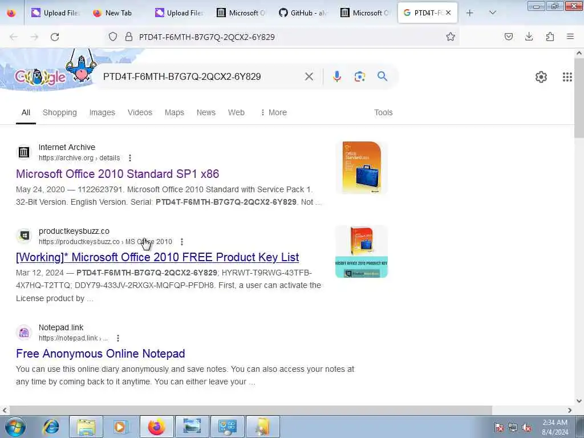
Task: Bookmark this page with the star icon
Action: coord(451,36)
